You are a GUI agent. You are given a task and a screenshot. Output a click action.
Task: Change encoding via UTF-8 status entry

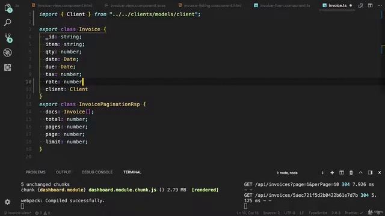tap(290, 213)
